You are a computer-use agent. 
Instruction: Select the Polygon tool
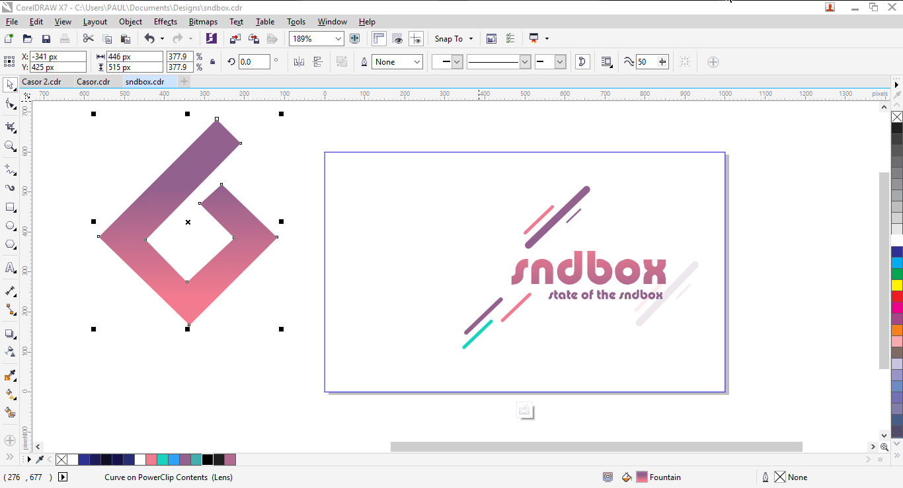[10, 244]
